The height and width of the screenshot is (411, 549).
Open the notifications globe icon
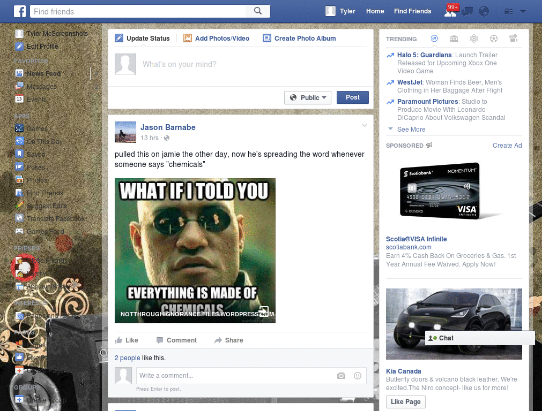pyautogui.click(x=484, y=12)
